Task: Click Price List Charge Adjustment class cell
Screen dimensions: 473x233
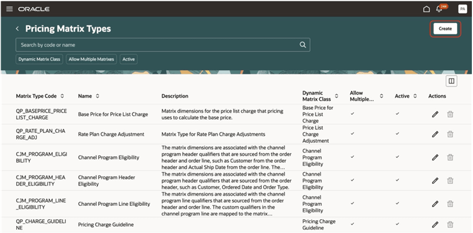Action: click(316, 134)
